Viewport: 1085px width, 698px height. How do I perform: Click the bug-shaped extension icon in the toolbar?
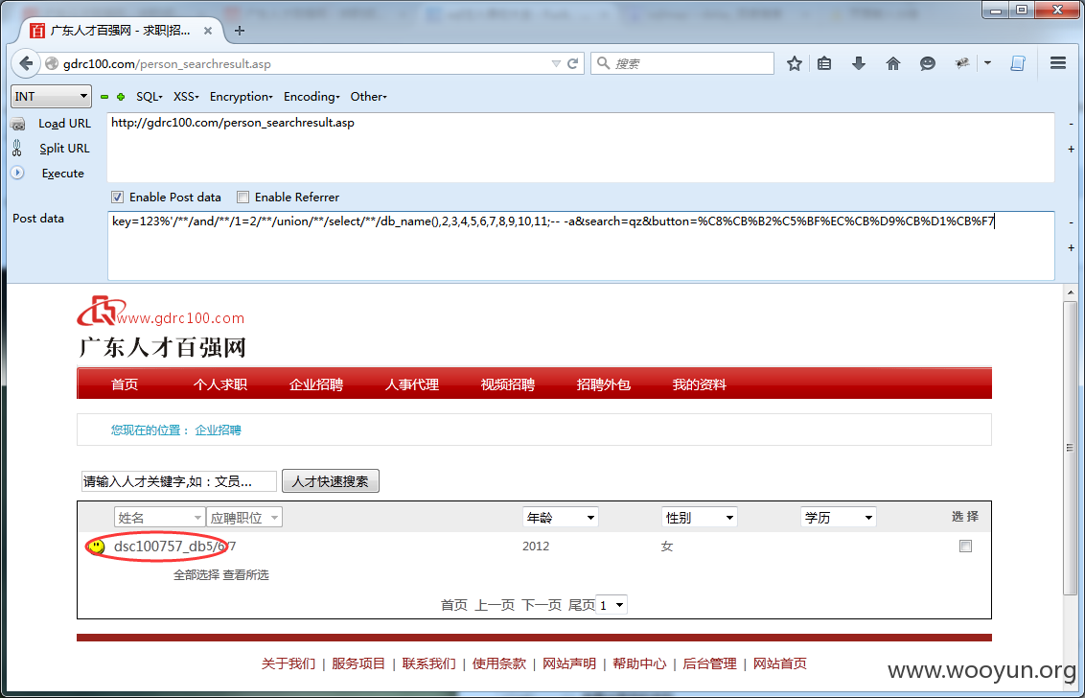click(961, 63)
